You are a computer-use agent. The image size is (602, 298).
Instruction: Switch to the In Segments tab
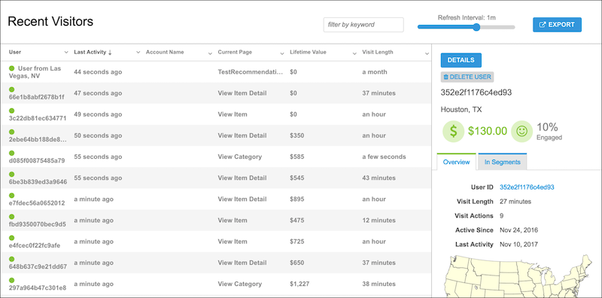502,162
